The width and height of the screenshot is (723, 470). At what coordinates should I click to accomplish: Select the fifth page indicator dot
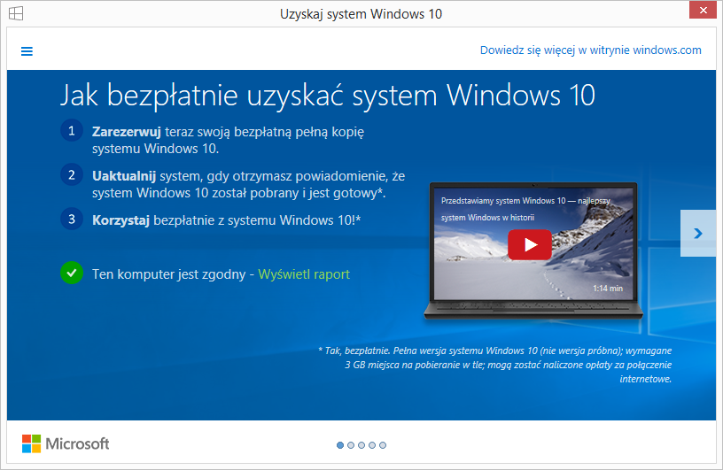click(x=383, y=445)
